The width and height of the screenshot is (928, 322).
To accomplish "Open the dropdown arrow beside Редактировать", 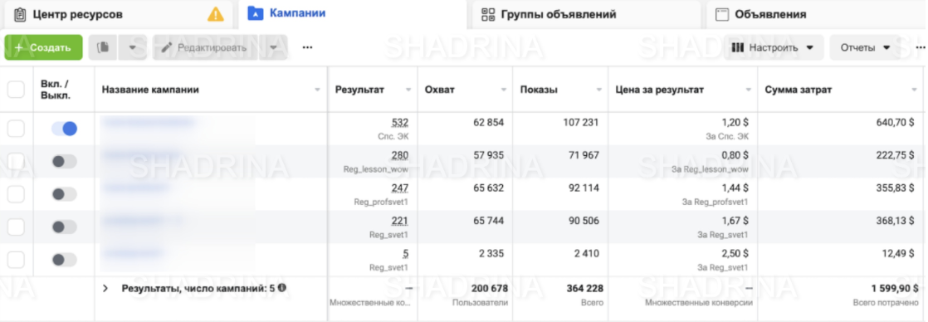I will coord(273,47).
